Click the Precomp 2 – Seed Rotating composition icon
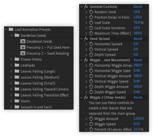The image size is (153, 136). coord(23,53)
